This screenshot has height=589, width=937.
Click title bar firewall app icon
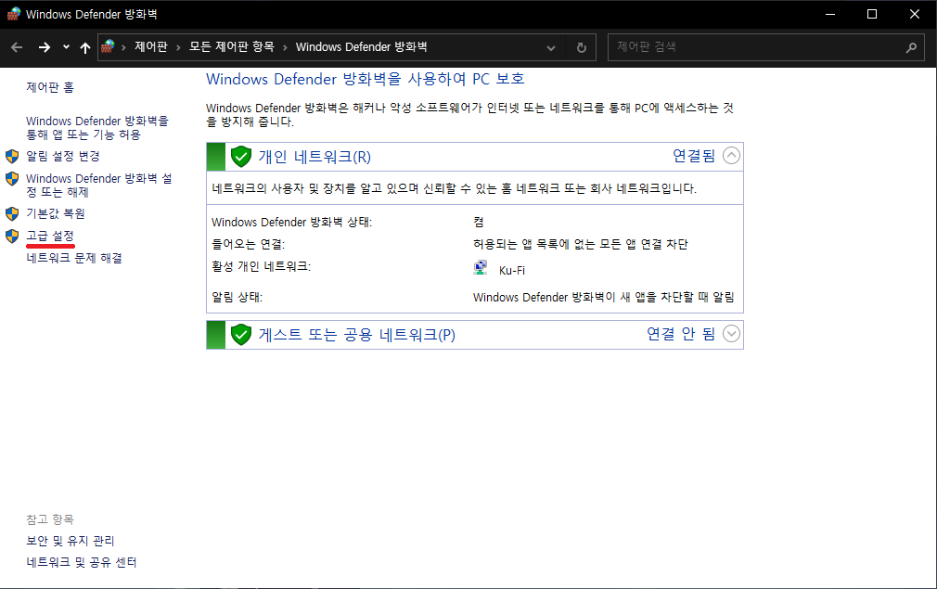pos(13,14)
